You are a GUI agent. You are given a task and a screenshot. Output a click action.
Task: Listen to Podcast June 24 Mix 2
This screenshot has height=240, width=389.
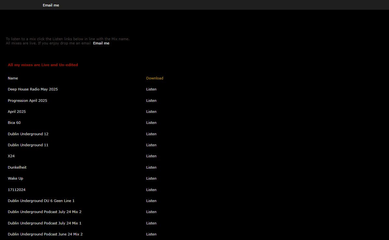(x=151, y=234)
